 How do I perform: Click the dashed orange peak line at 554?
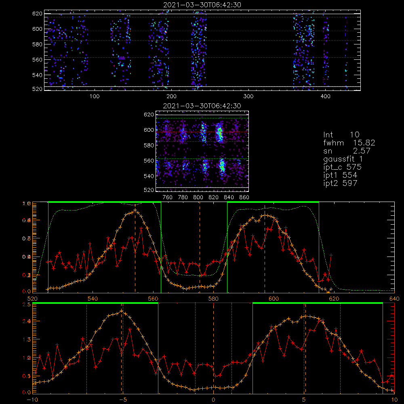(x=135, y=247)
